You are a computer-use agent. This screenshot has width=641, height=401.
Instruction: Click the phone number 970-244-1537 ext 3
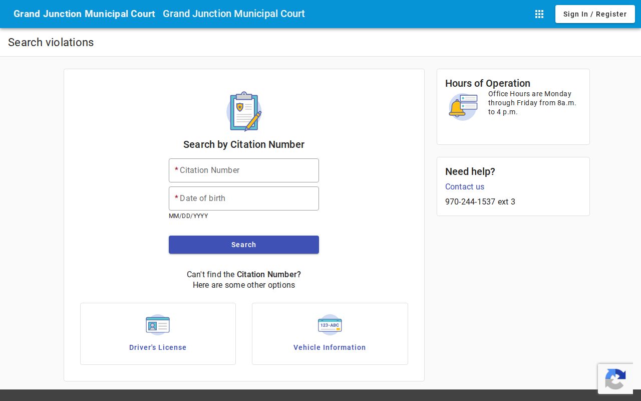click(x=480, y=202)
